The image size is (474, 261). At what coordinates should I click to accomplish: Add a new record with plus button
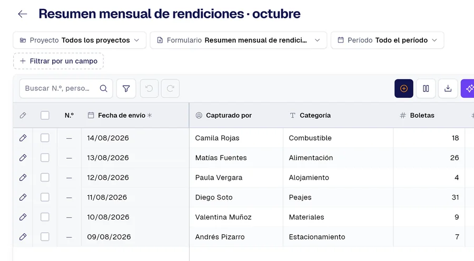pyautogui.click(x=403, y=88)
